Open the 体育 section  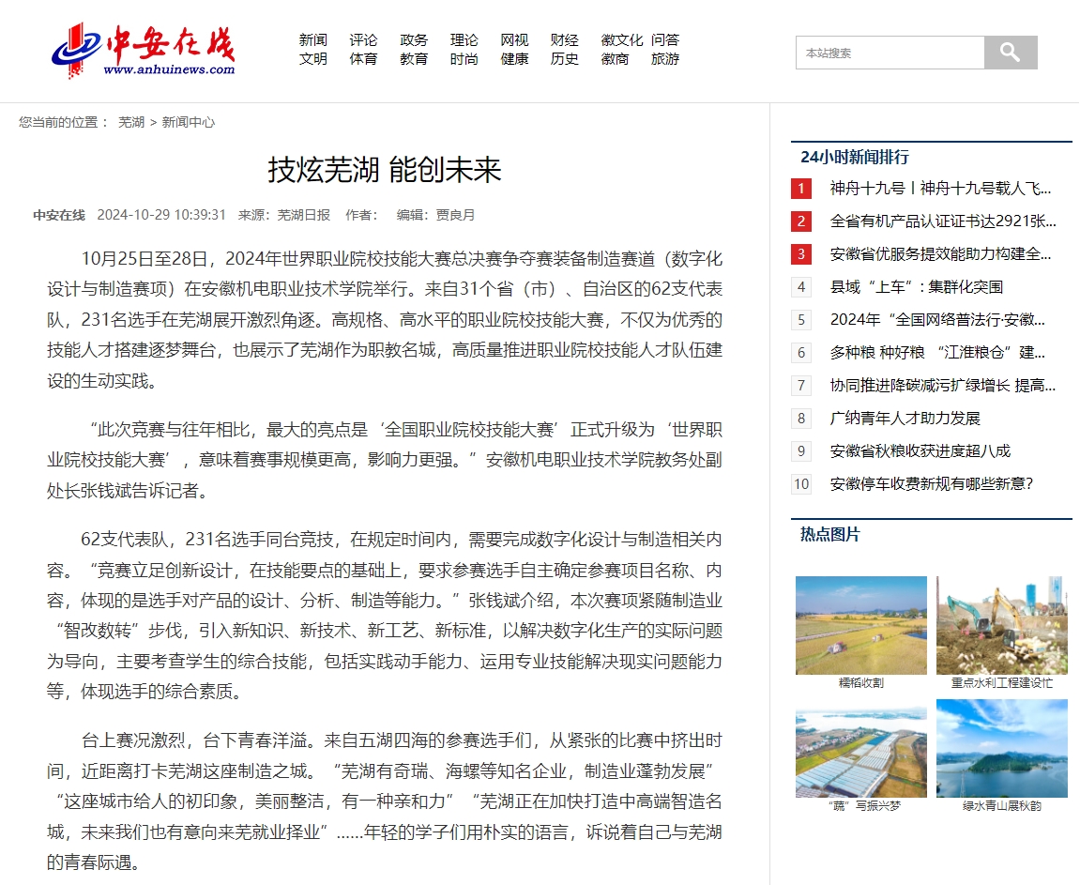[x=363, y=59]
